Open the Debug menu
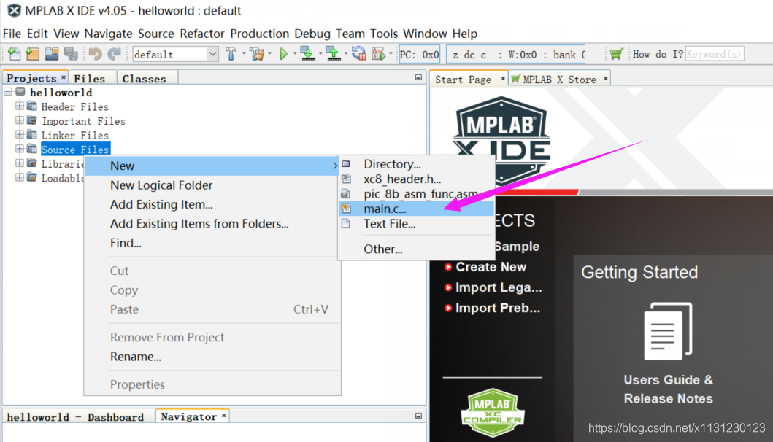This screenshot has height=442, width=773. 312,34
